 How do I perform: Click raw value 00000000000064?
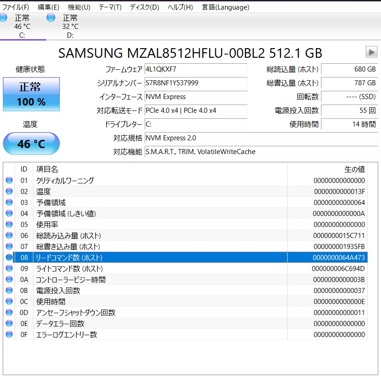[339, 203]
